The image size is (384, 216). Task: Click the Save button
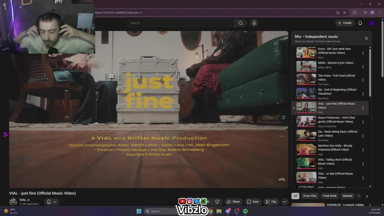click(253, 202)
